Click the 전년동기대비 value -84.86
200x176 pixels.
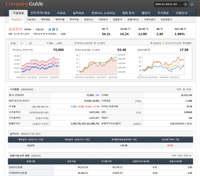(170, 145)
